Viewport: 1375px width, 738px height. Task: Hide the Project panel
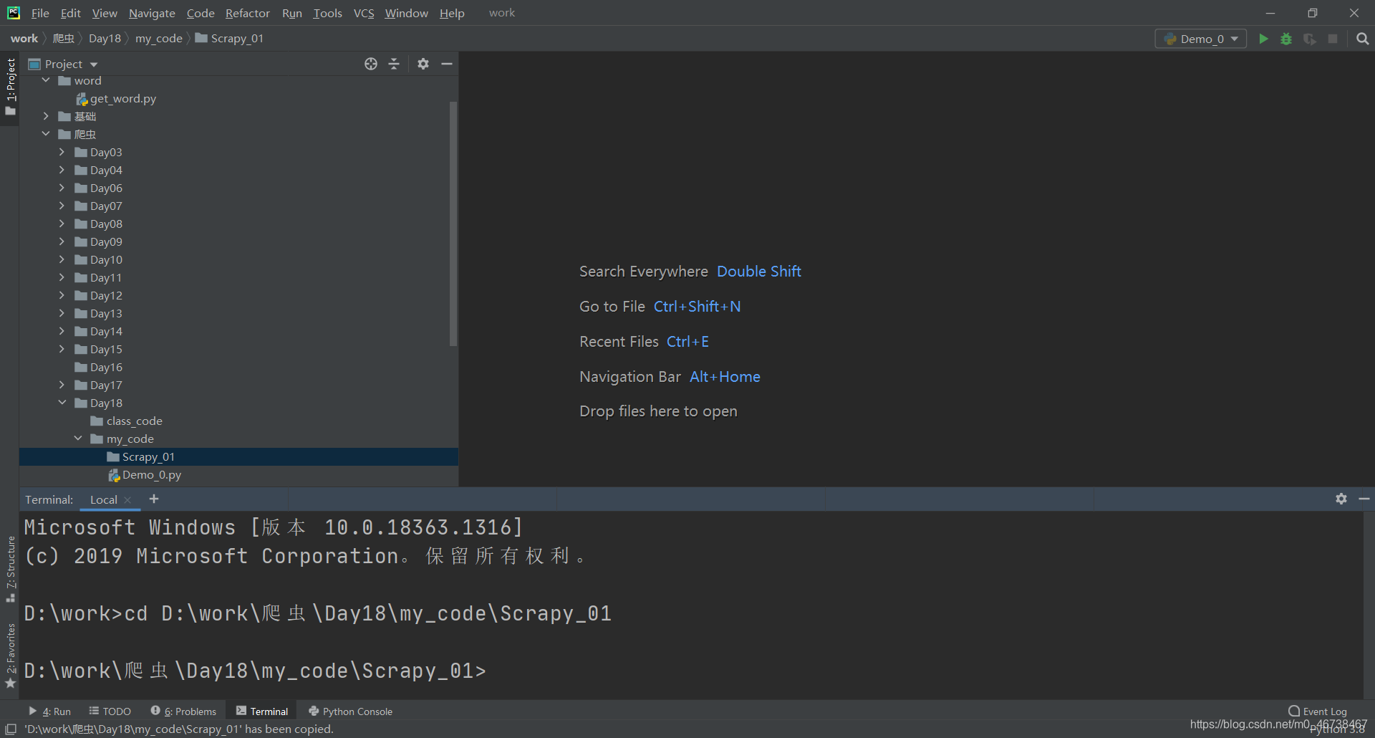click(x=447, y=64)
